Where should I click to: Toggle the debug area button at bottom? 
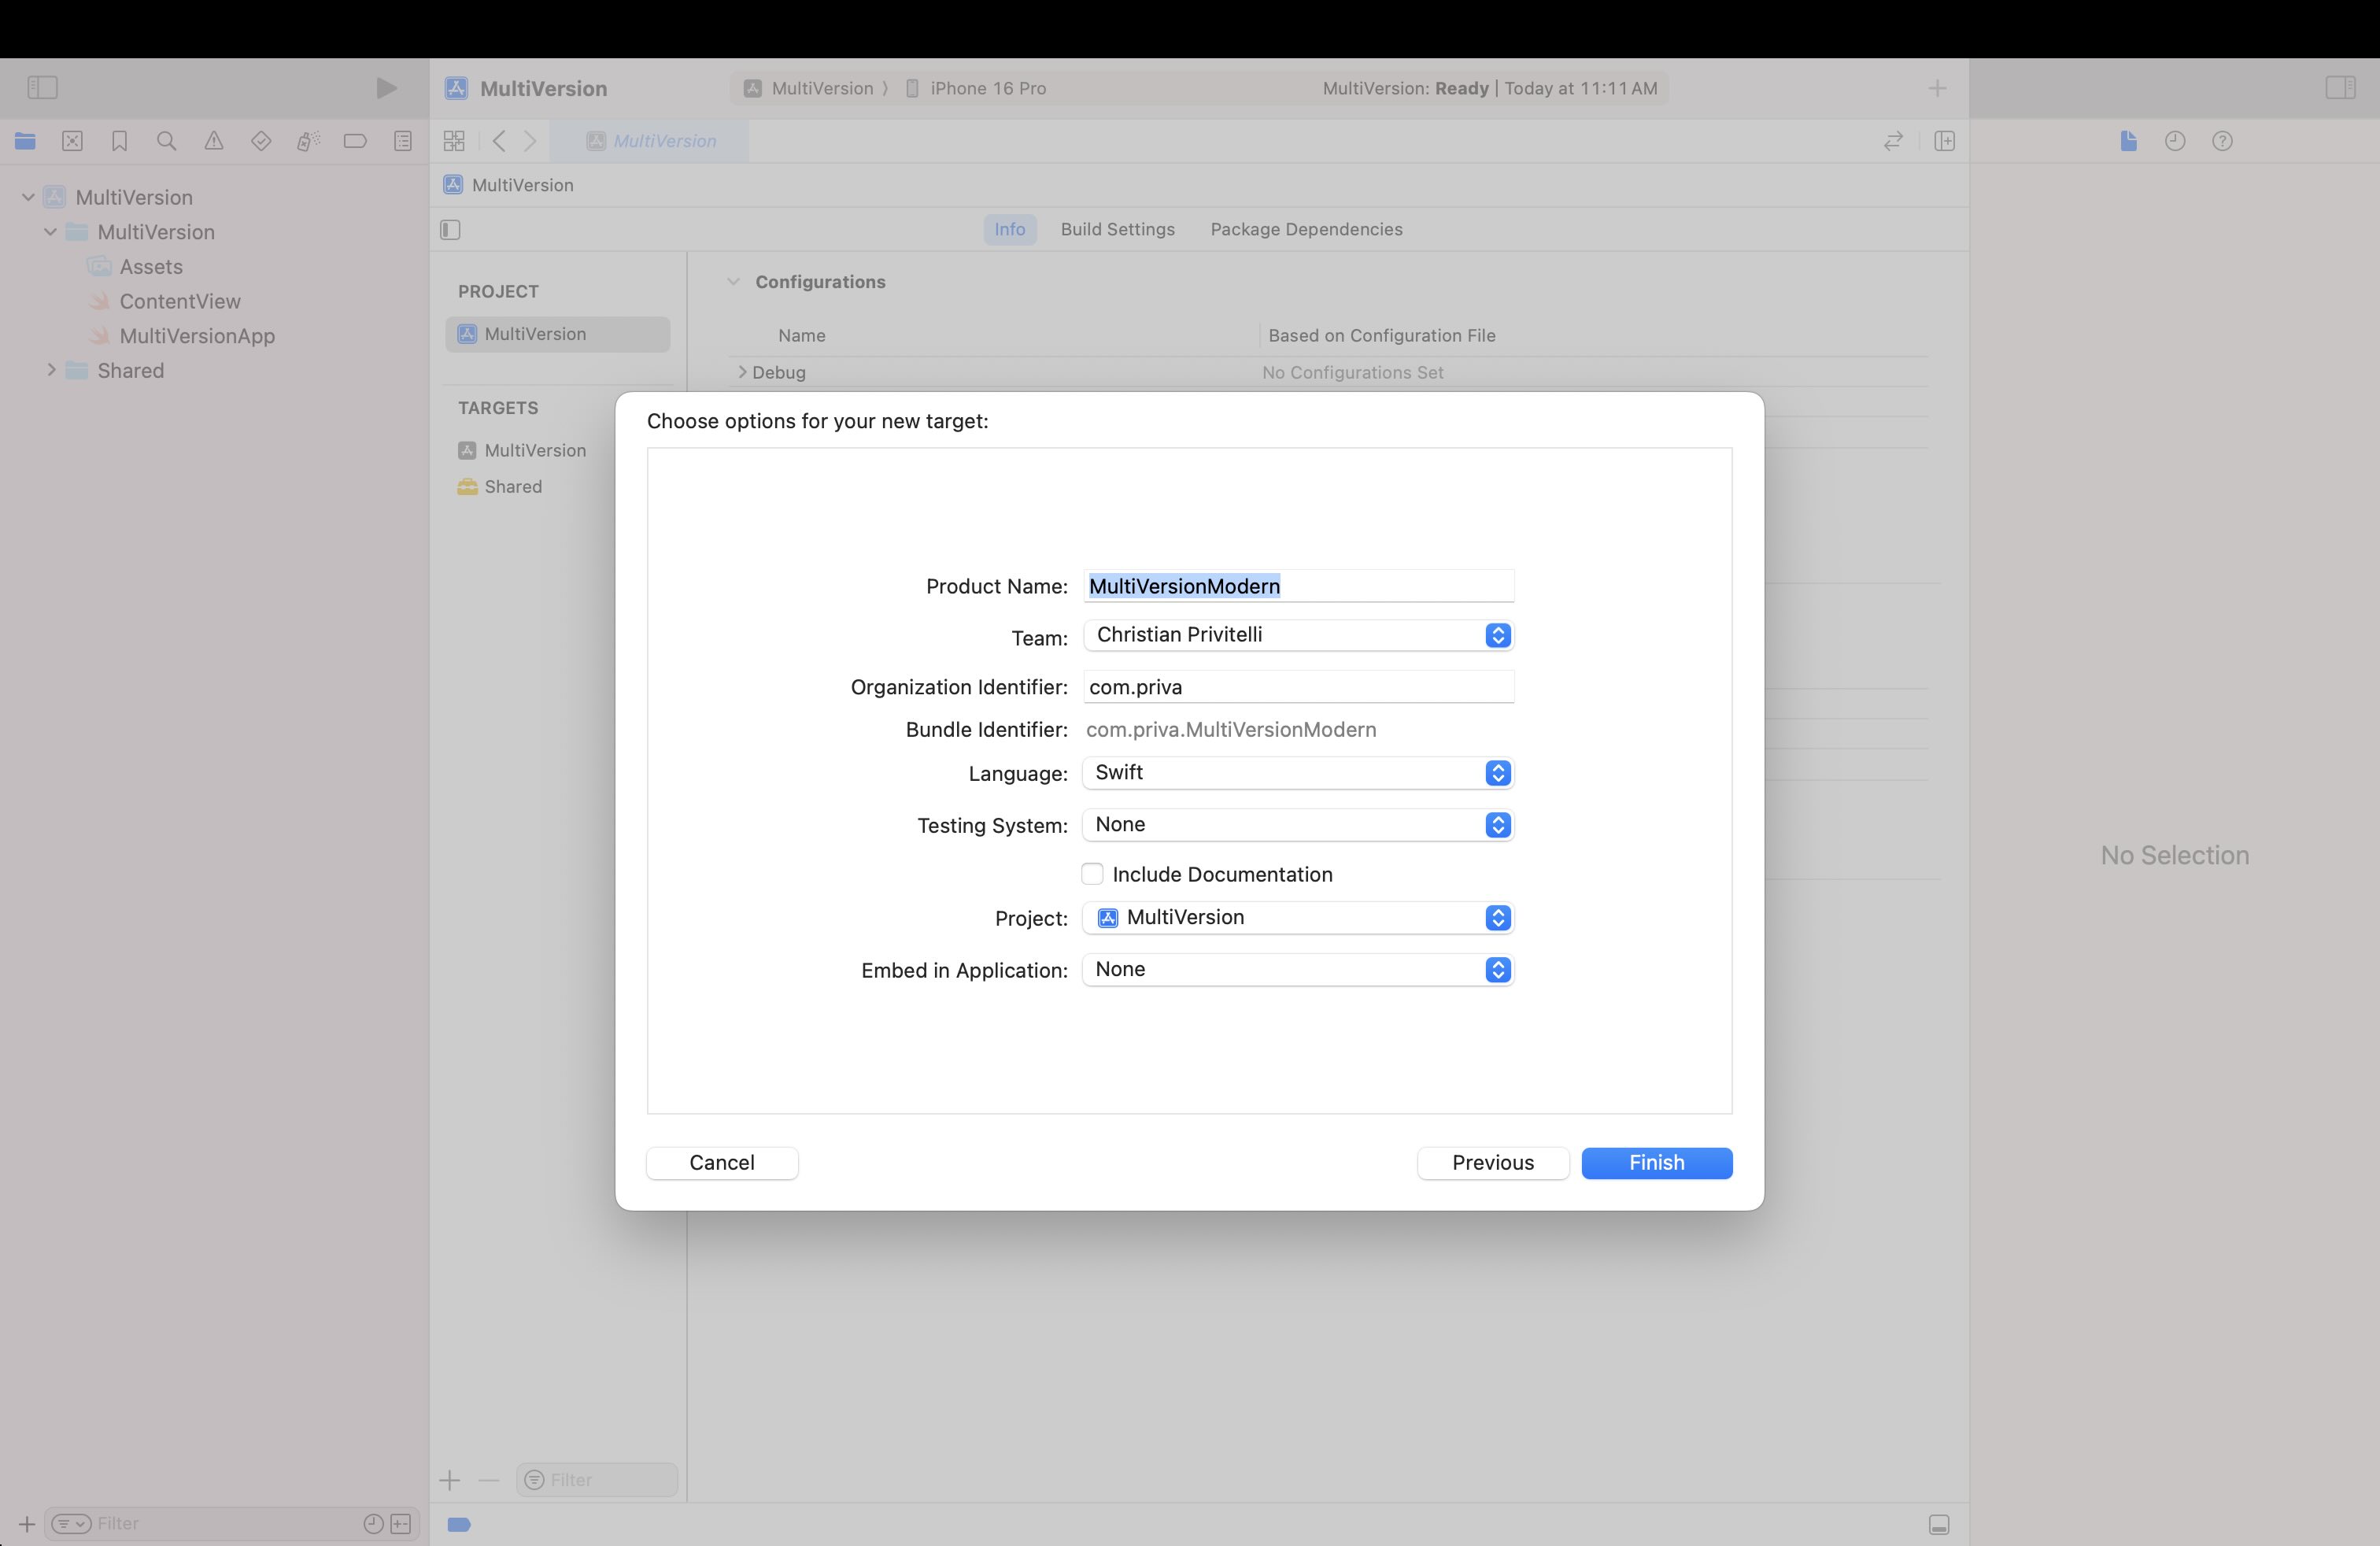click(x=1939, y=1525)
